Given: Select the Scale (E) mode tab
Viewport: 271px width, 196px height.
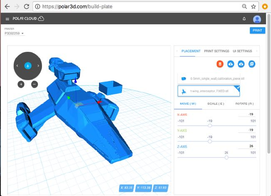Looking at the screenshot, I should click(x=216, y=104).
